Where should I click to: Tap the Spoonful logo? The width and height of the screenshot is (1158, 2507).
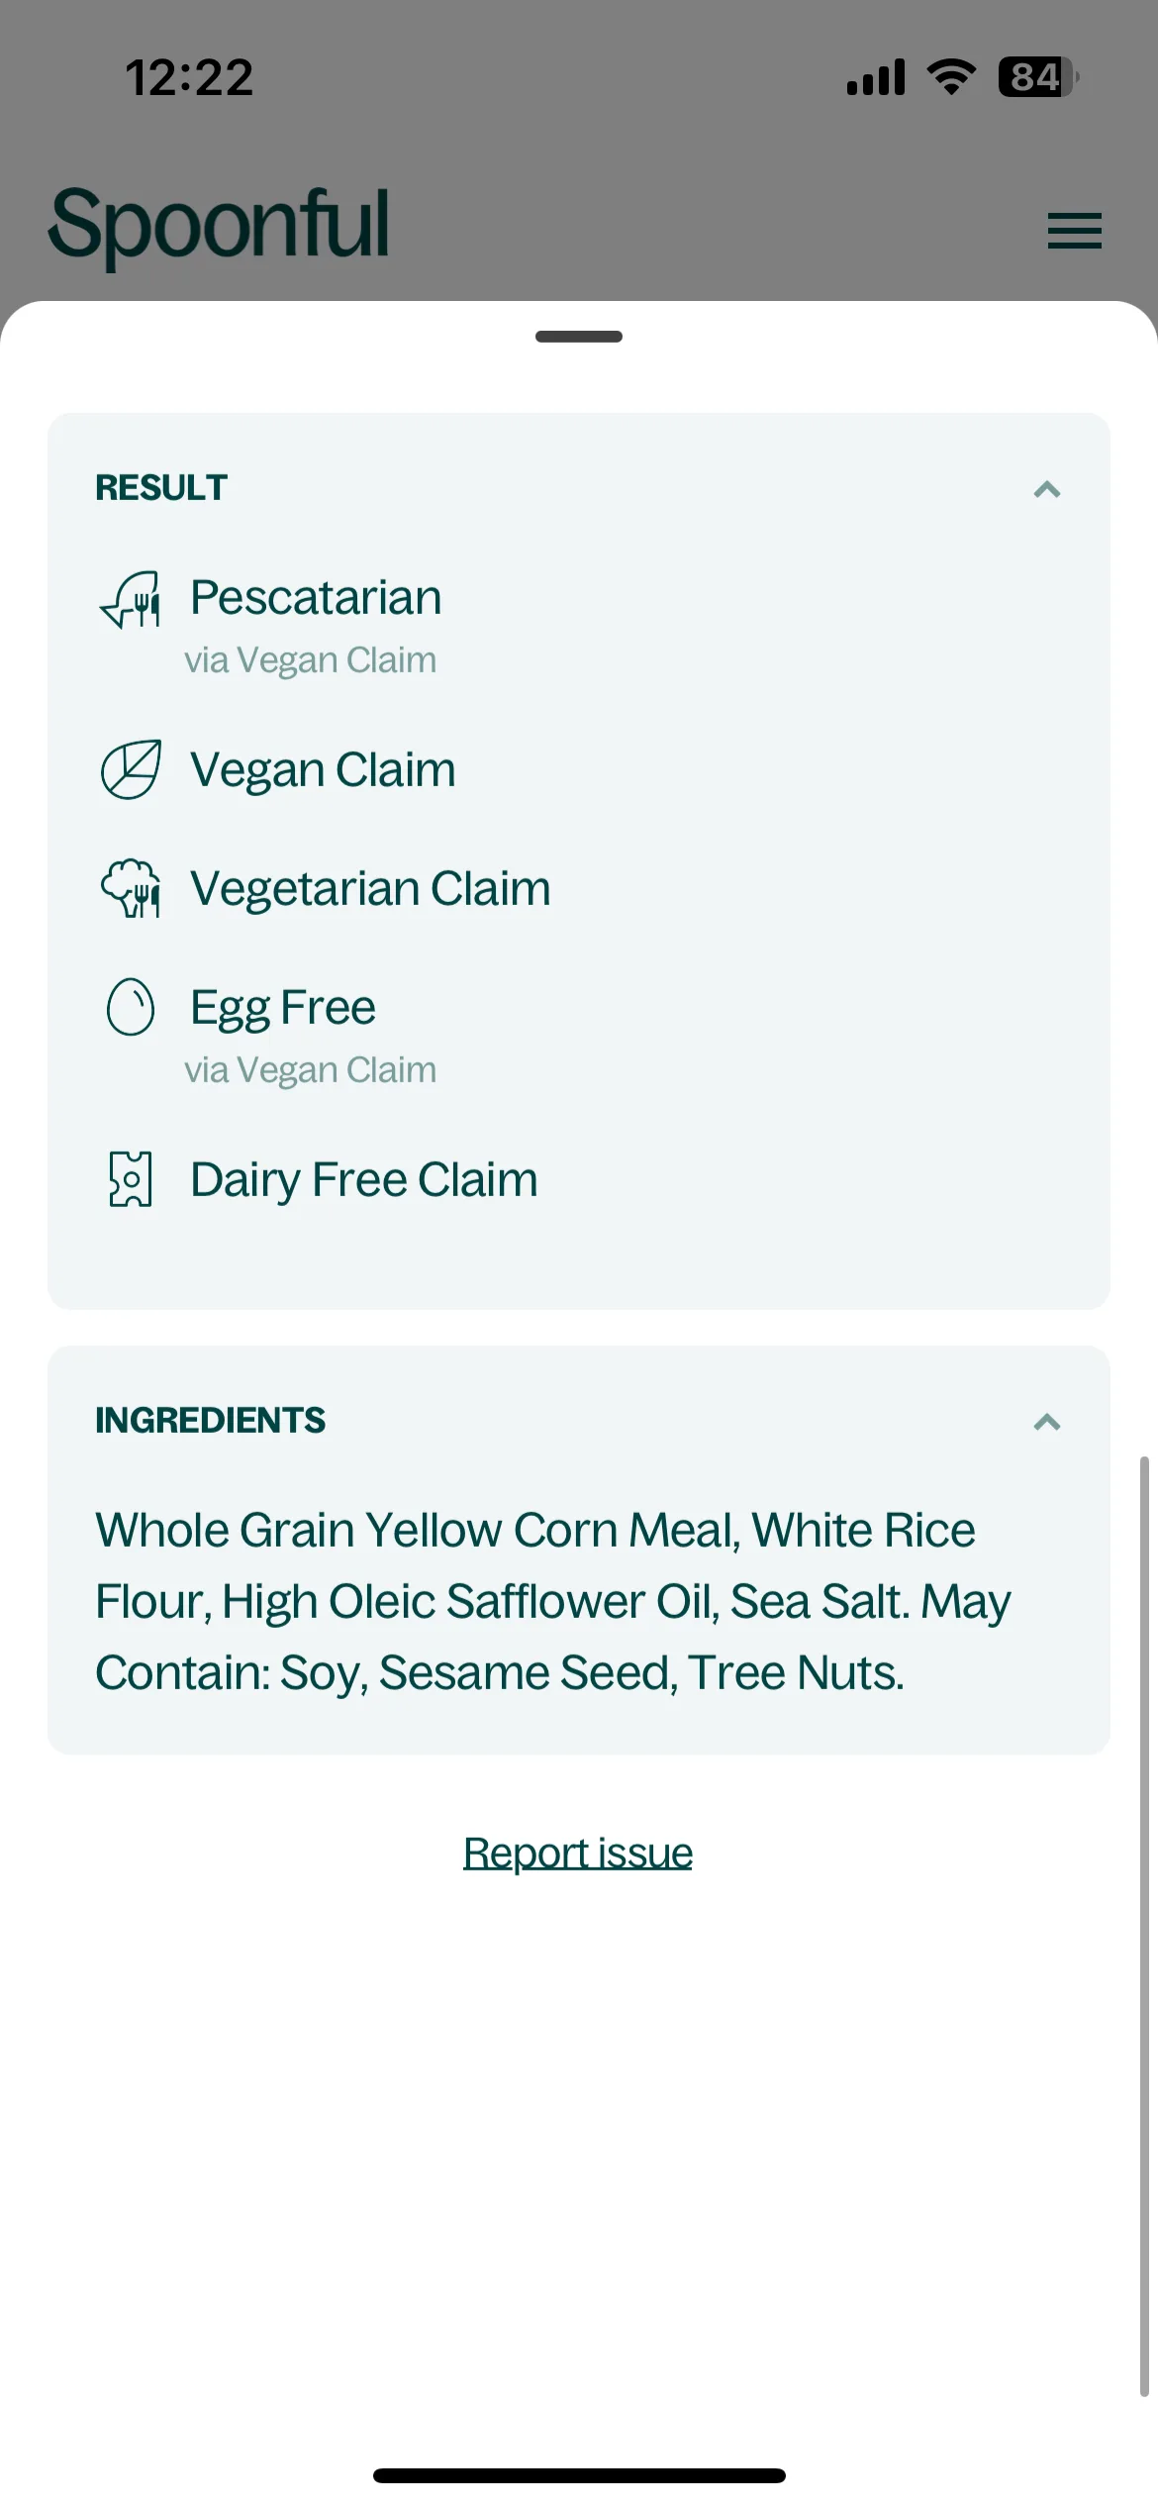pos(219,226)
